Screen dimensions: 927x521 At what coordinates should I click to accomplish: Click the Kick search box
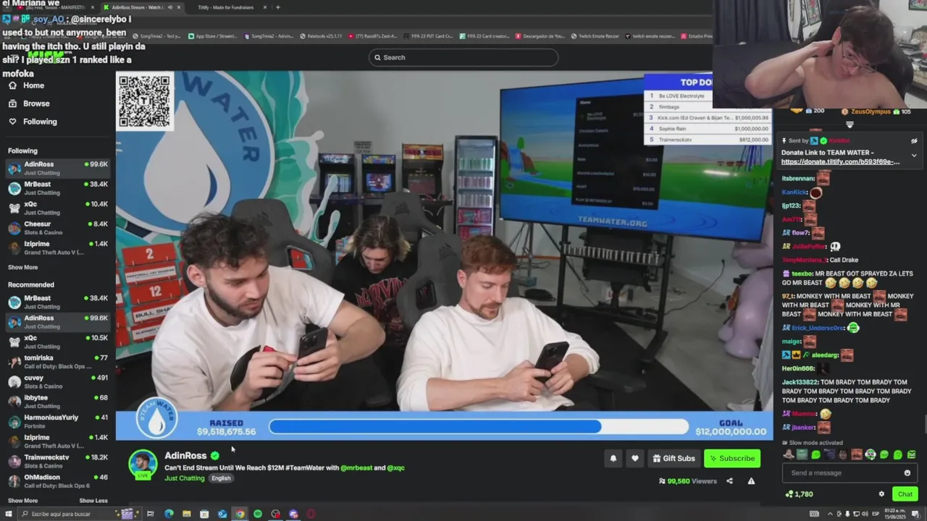463,57
